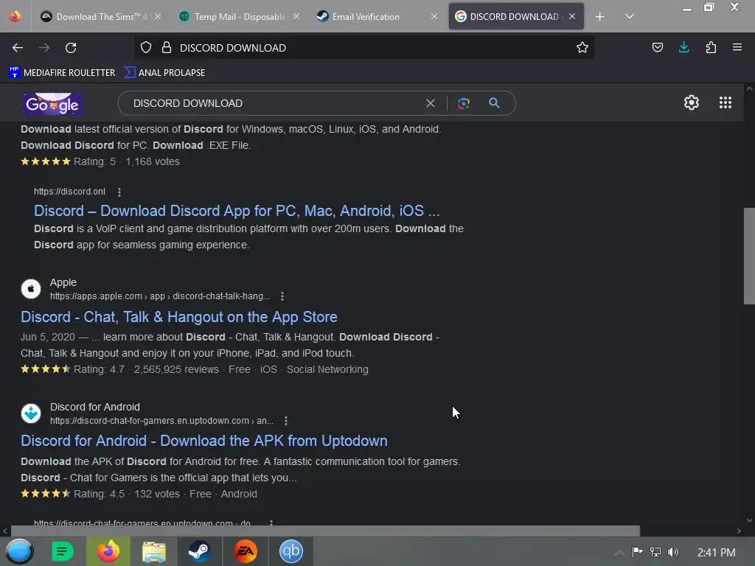Open Discord for Android Uptodown result
The width and height of the screenshot is (755, 566).
click(x=203, y=441)
